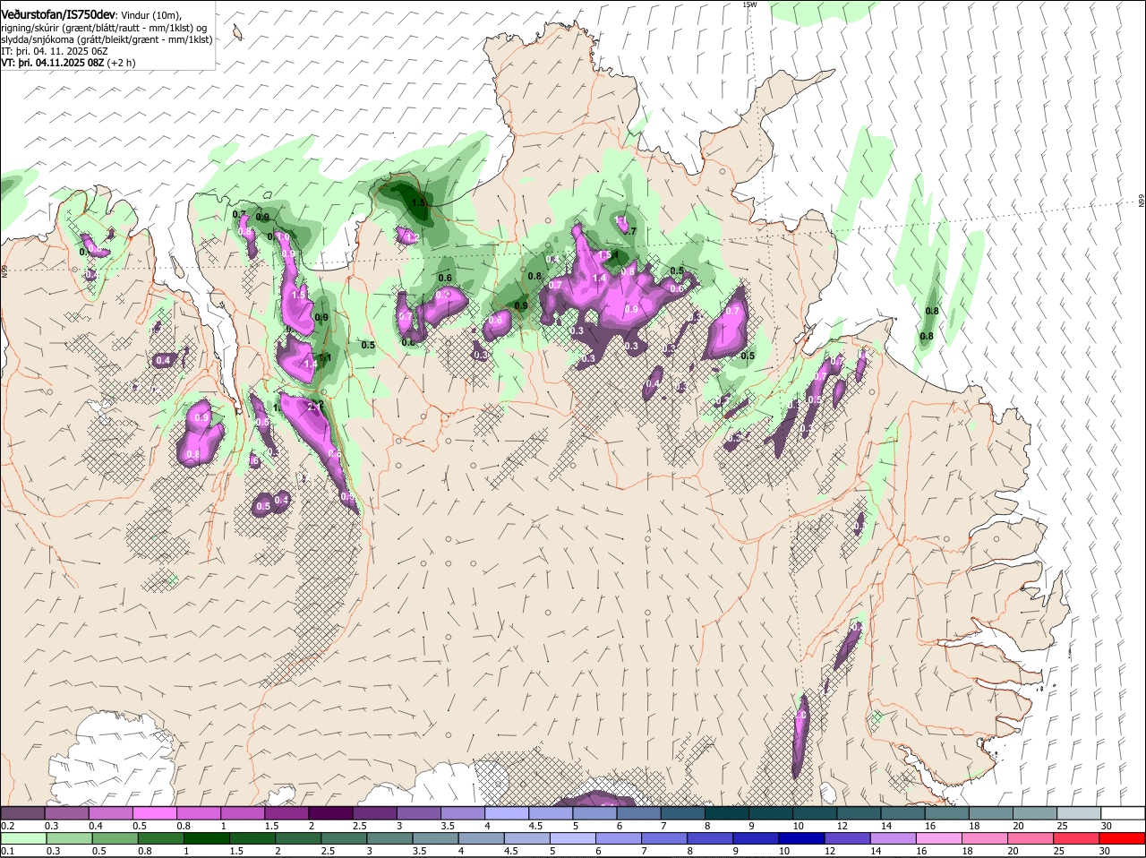Pick the darkest purple 2–2.5 snow legend swatch
The image size is (1146, 858).
pyautogui.click(x=330, y=812)
